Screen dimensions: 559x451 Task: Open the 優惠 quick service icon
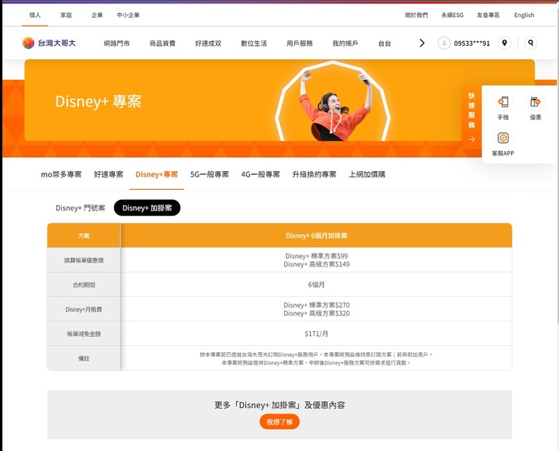coord(536,107)
